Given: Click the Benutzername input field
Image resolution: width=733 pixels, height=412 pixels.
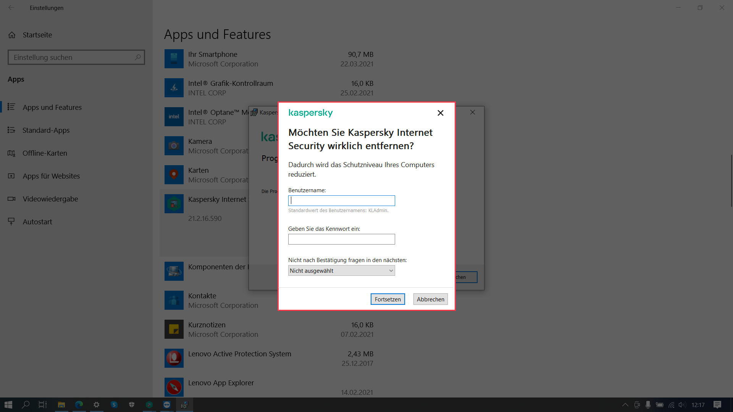Looking at the screenshot, I should coord(341,201).
